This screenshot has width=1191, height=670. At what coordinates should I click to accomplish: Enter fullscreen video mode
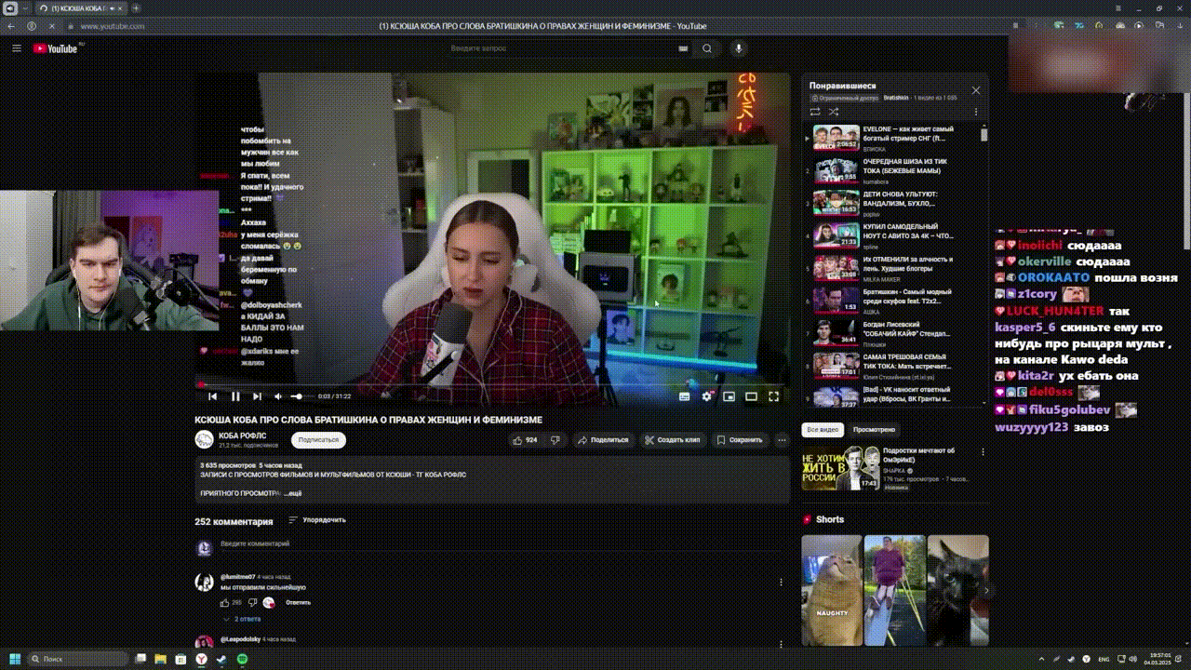(x=774, y=396)
